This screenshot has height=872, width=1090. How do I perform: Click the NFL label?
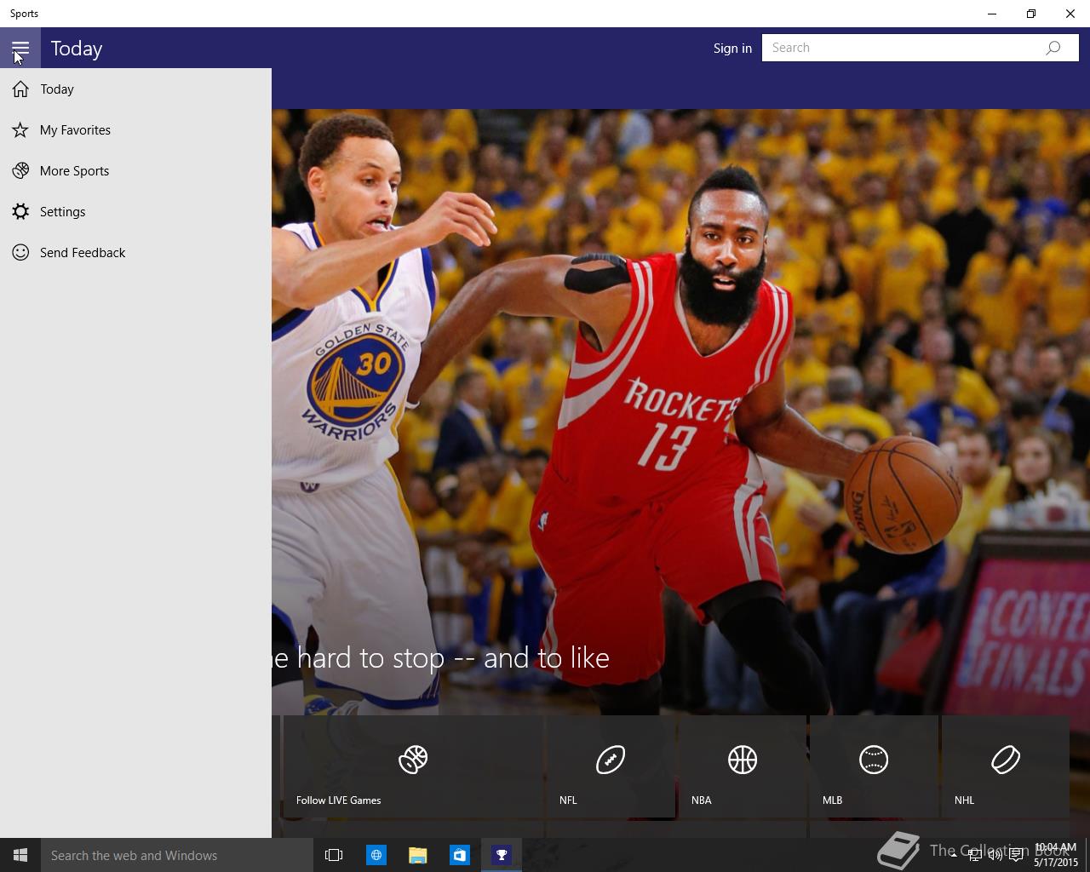coord(568,800)
